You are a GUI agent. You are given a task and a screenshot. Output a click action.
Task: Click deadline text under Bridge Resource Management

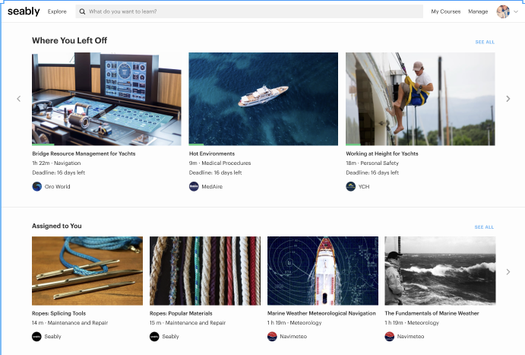[x=59, y=173]
